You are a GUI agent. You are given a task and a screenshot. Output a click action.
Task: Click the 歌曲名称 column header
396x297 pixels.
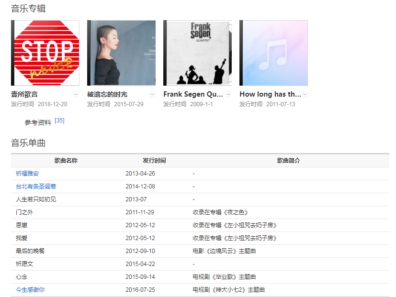pos(66,161)
